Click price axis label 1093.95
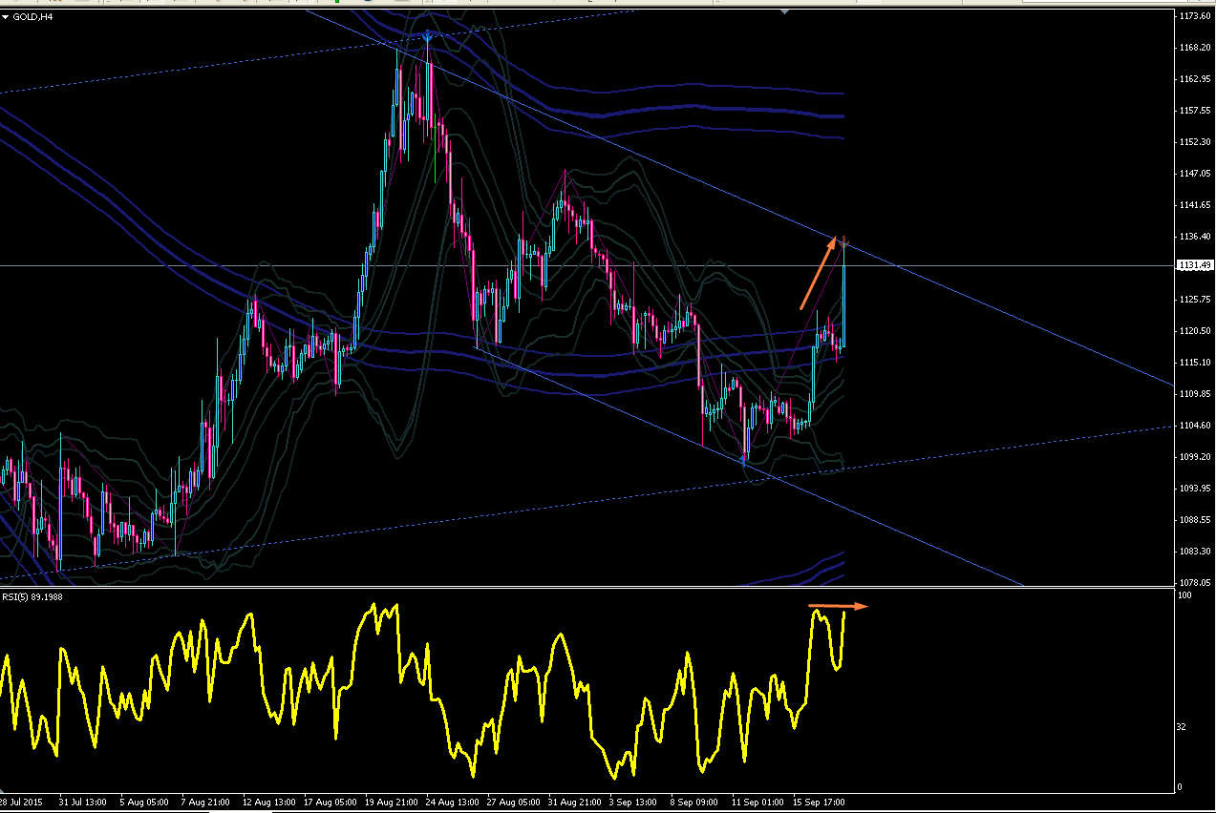 point(1195,489)
